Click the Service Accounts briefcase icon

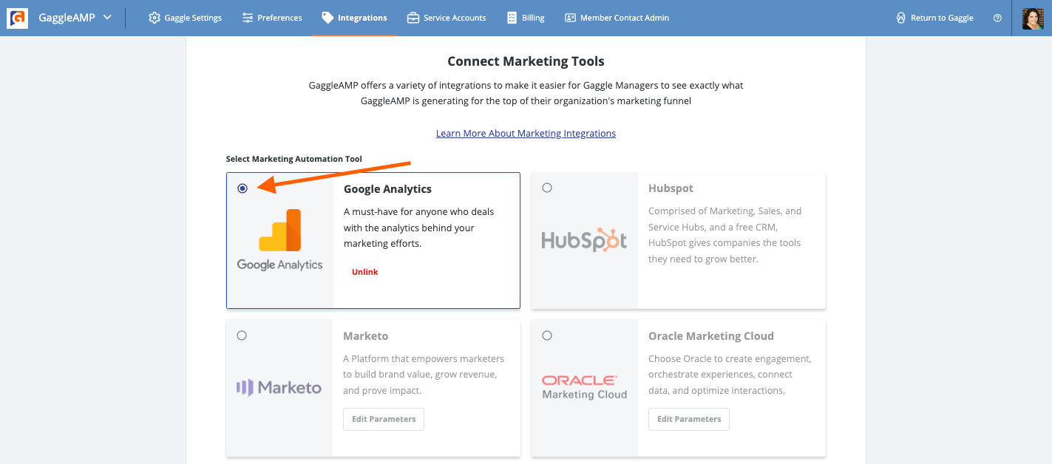pos(413,18)
